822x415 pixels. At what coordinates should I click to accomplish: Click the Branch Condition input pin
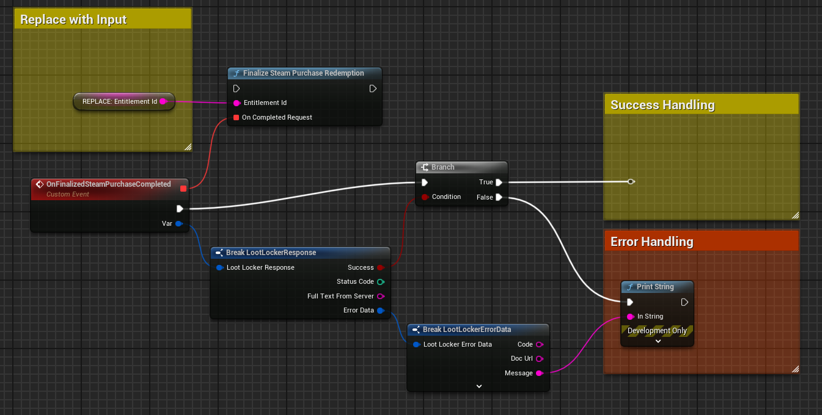point(425,197)
